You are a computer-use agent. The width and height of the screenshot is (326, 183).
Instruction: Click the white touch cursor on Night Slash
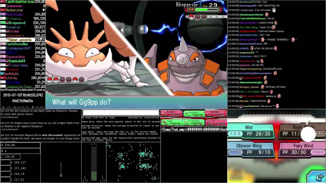coord(308,134)
